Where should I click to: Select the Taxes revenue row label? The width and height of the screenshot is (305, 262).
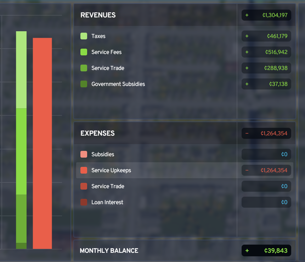tap(98, 36)
